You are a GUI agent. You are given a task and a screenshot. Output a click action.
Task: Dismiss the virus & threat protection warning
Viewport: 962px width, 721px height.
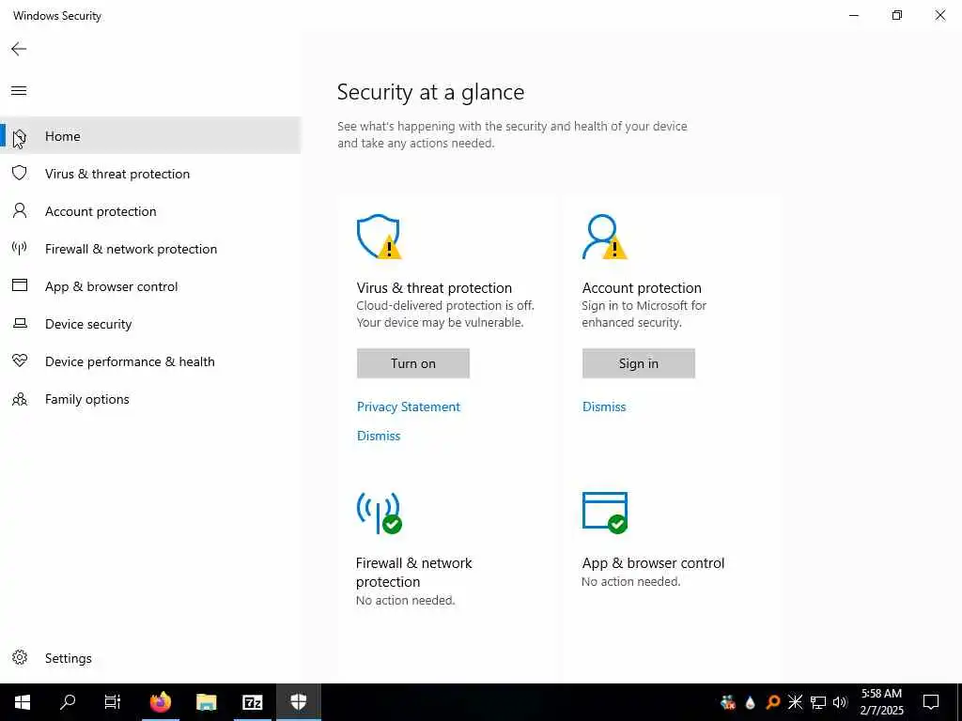tap(379, 436)
